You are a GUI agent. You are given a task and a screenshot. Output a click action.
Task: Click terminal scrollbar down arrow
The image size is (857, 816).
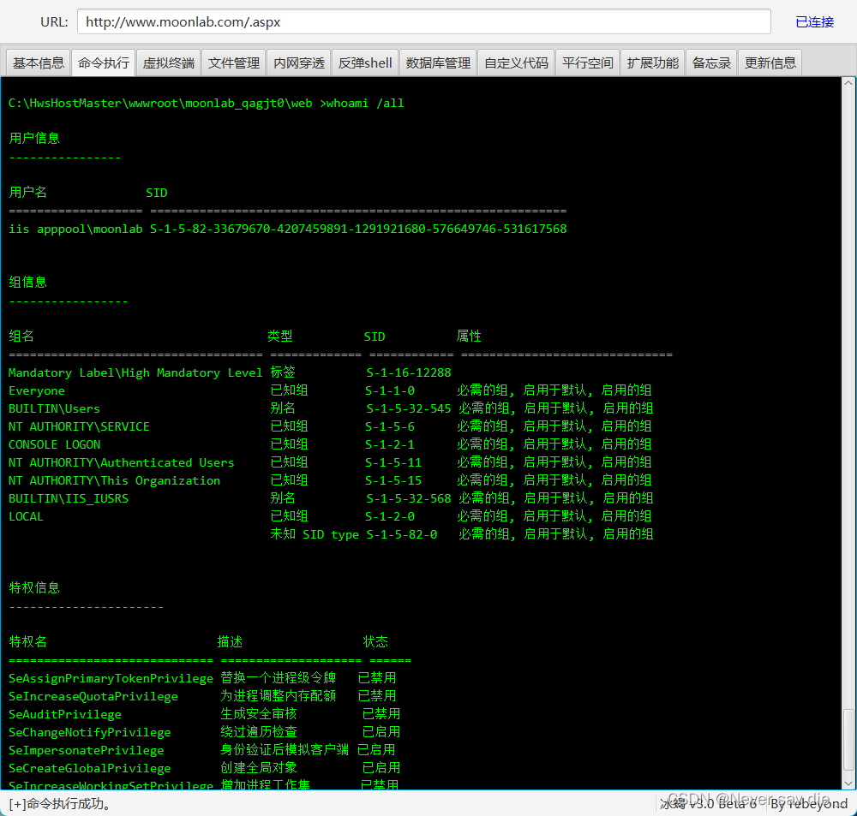coord(848,783)
